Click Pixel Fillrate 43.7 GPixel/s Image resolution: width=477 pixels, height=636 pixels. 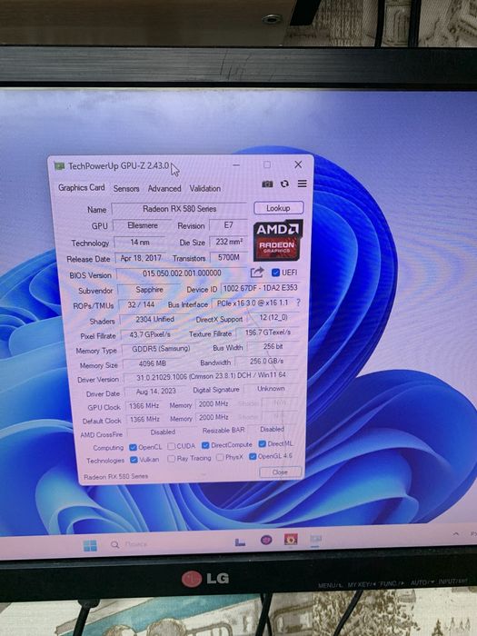coord(150,334)
